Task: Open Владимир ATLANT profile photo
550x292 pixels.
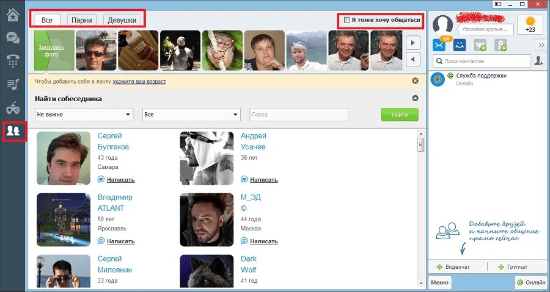Action: (x=64, y=219)
